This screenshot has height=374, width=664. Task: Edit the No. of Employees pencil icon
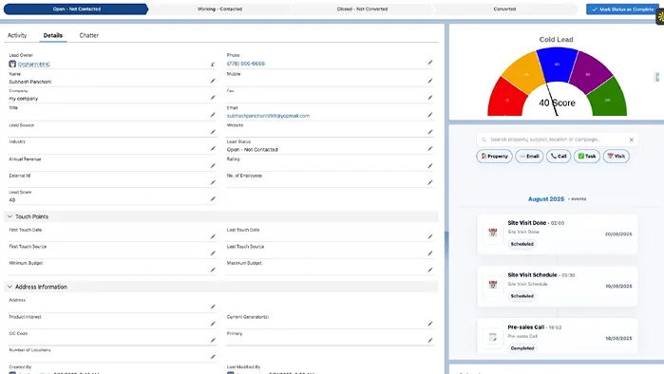click(x=430, y=182)
